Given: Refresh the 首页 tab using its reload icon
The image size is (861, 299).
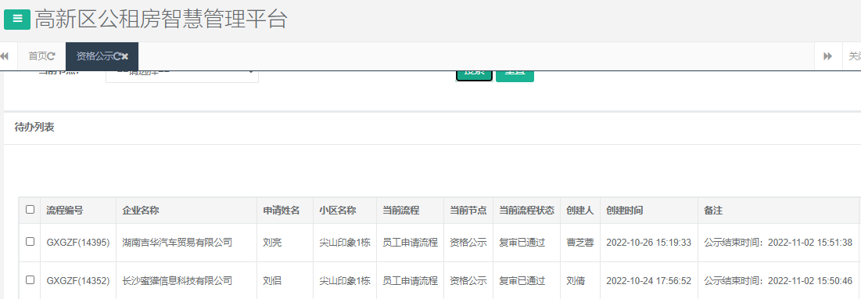Looking at the screenshot, I should 52,56.
